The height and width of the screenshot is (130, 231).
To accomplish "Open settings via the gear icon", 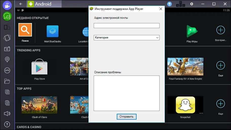I will 191,4.
